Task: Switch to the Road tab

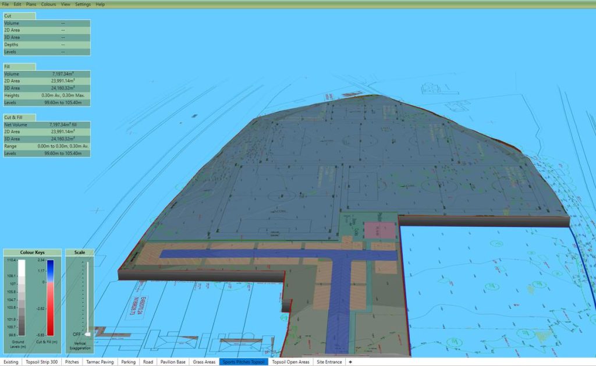Action: [148, 362]
